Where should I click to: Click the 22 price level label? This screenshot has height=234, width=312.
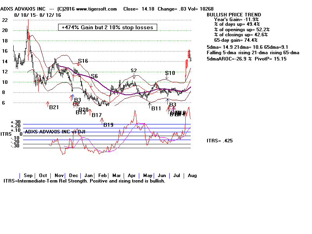click(5, 20)
